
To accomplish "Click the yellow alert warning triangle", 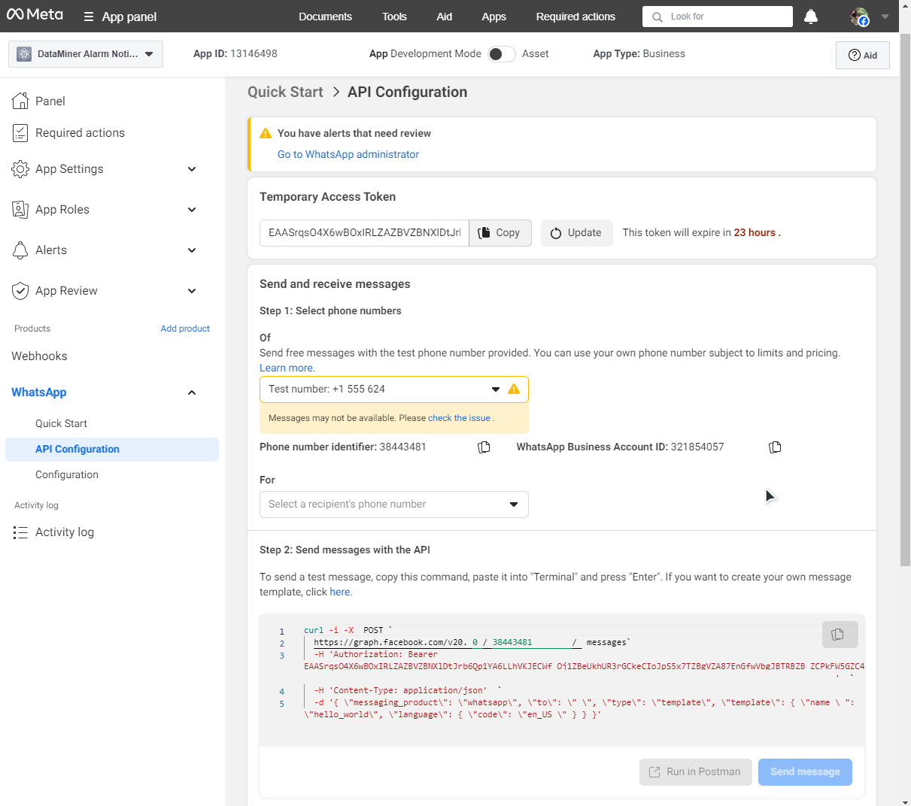I will [x=266, y=133].
